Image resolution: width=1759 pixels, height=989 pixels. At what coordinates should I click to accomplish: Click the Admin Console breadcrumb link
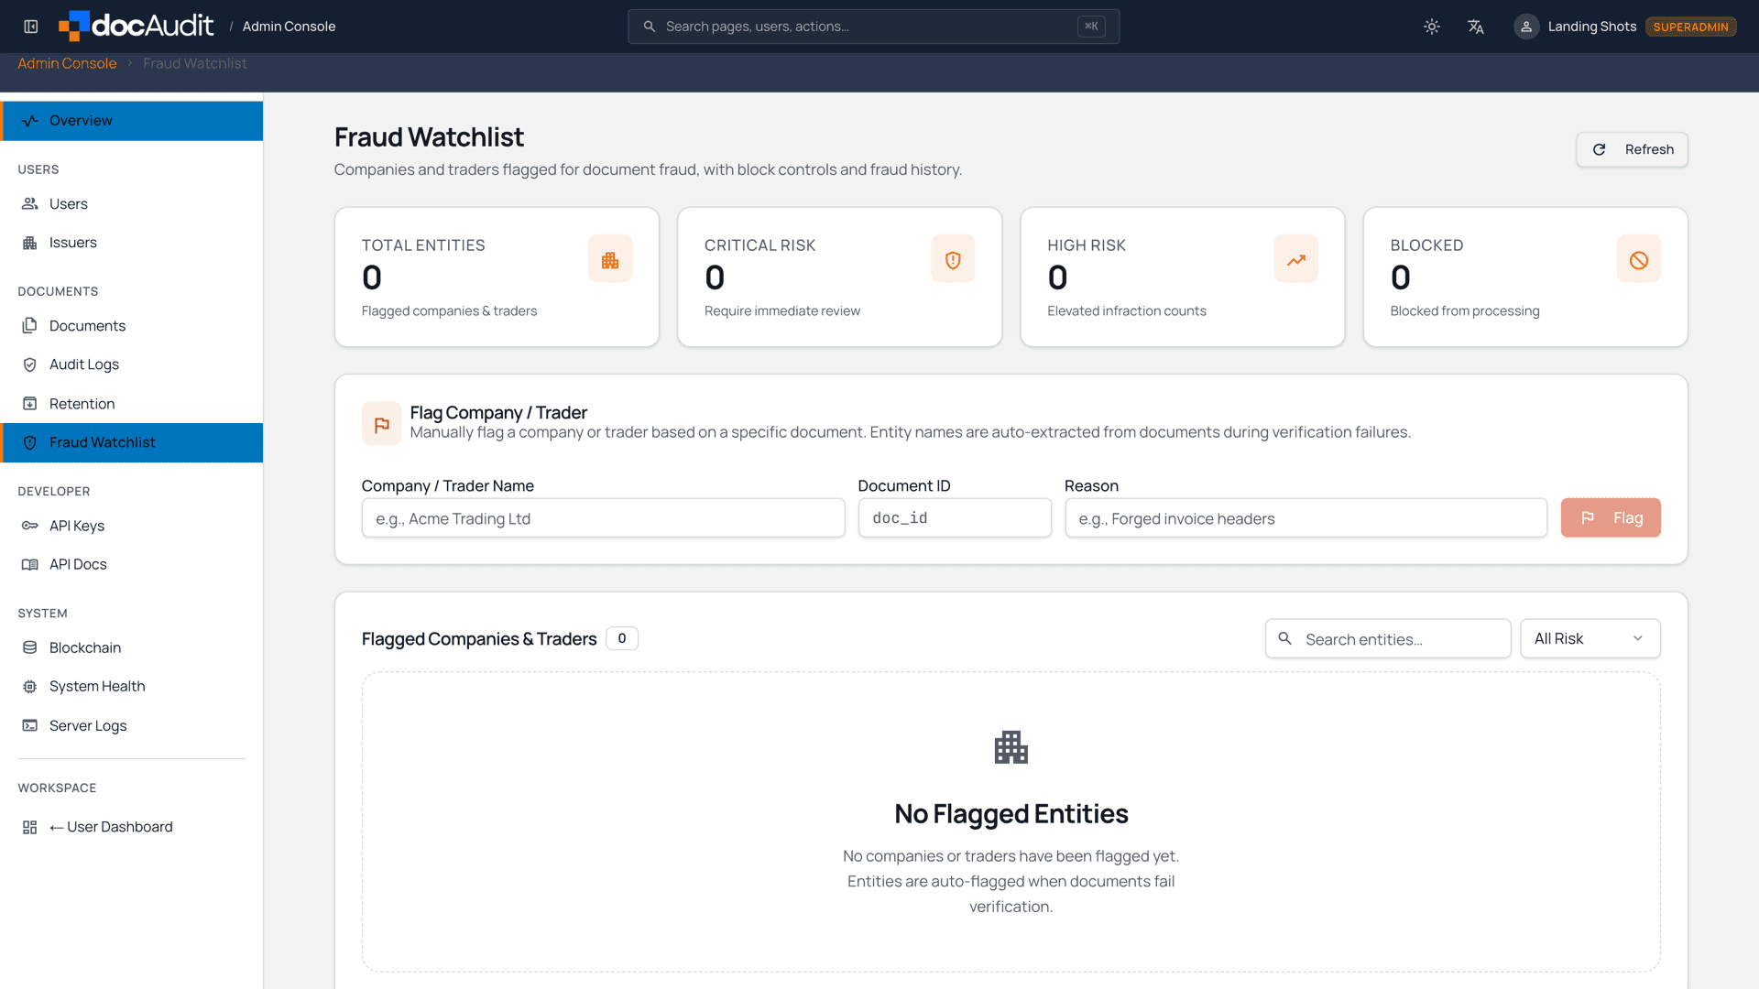click(67, 63)
